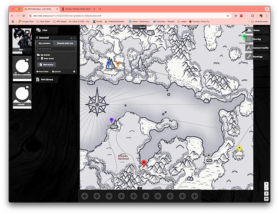Screen dimensions: 279x214
Task: Open the Content Crafts panel
Action: click(257, 48)
